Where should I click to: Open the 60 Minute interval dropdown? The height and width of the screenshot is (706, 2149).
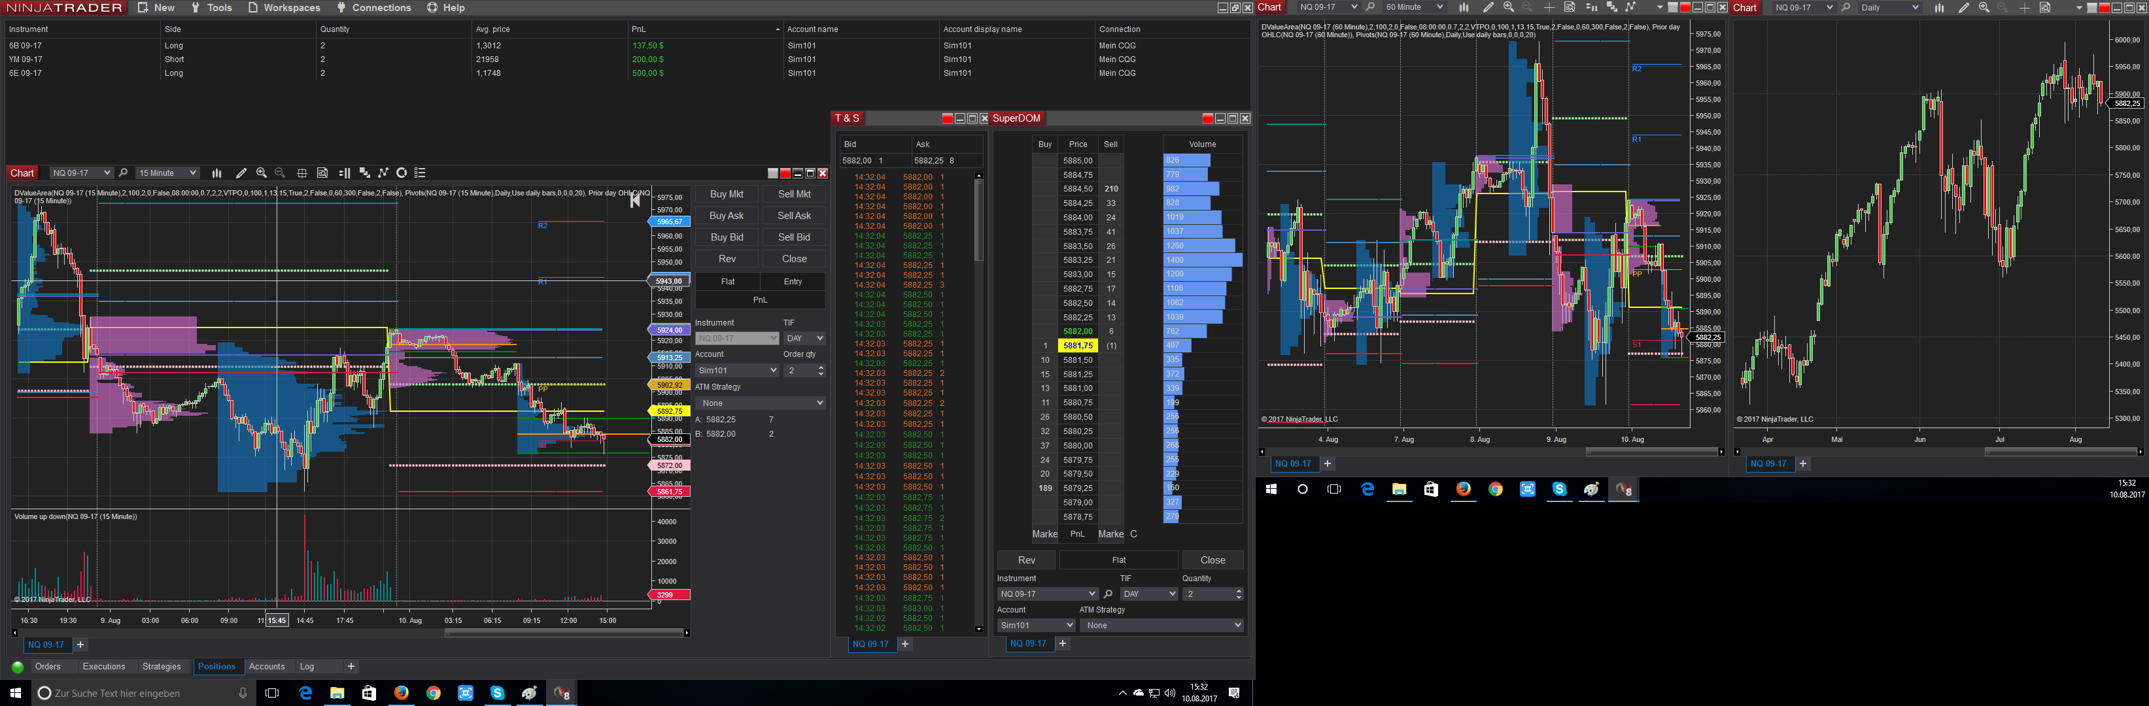(1413, 7)
